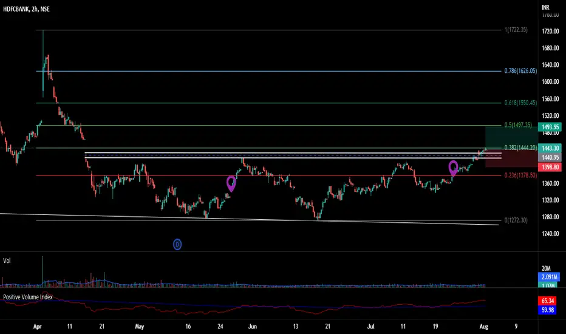566x334 pixels.
Task: Select the red stop-loss zone of long position
Action: (511, 159)
